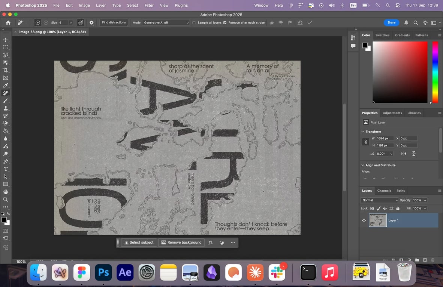
Task: Select the Blur tool
Action: pos(5,139)
